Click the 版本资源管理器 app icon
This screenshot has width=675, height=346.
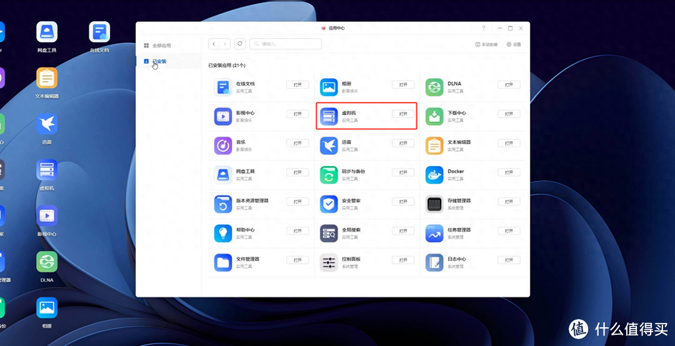(x=223, y=204)
